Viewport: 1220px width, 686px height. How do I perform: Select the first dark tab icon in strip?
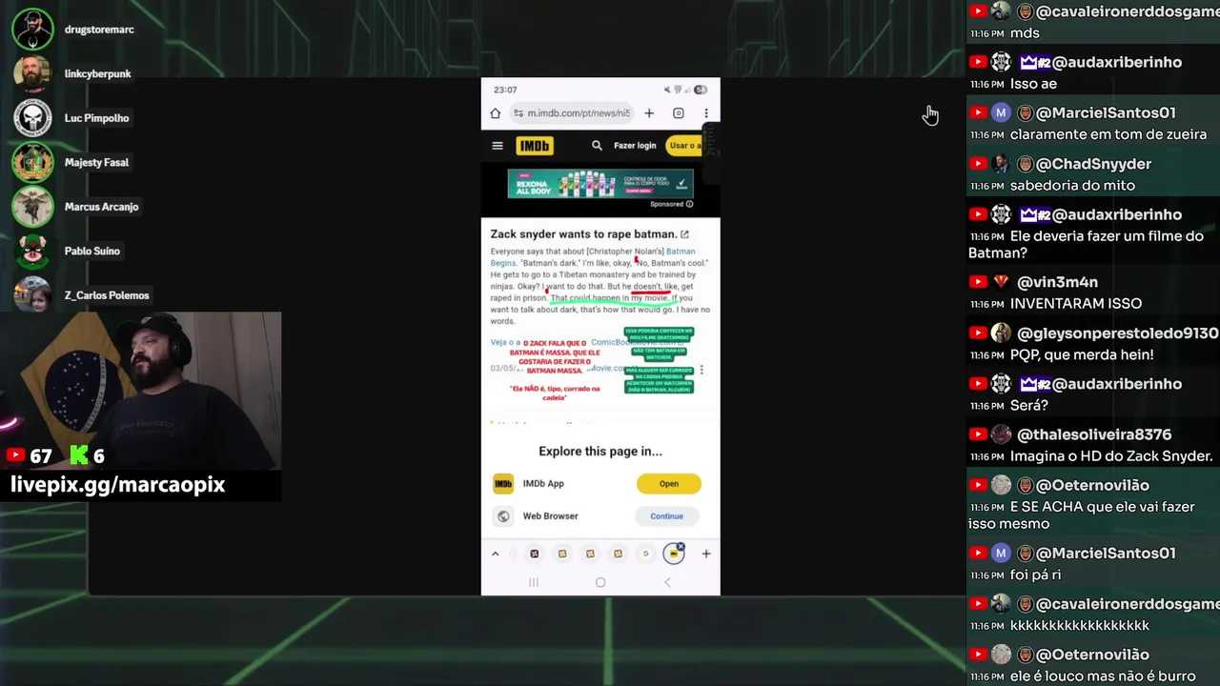[534, 554]
